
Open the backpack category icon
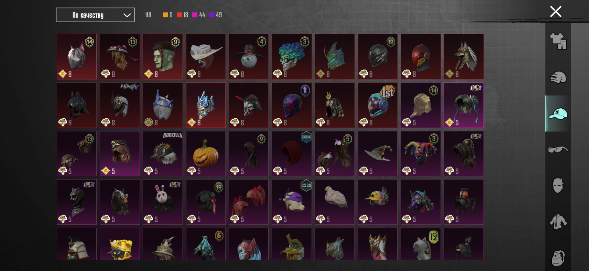[558, 258]
